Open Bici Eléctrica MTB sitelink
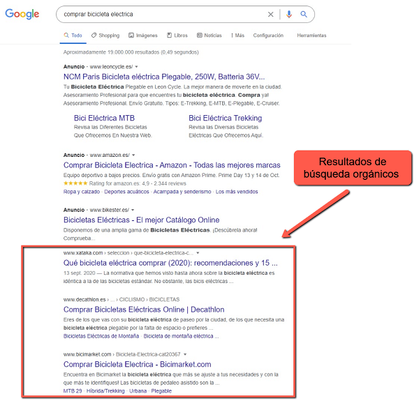This screenshot has width=419, height=403. click(x=104, y=118)
